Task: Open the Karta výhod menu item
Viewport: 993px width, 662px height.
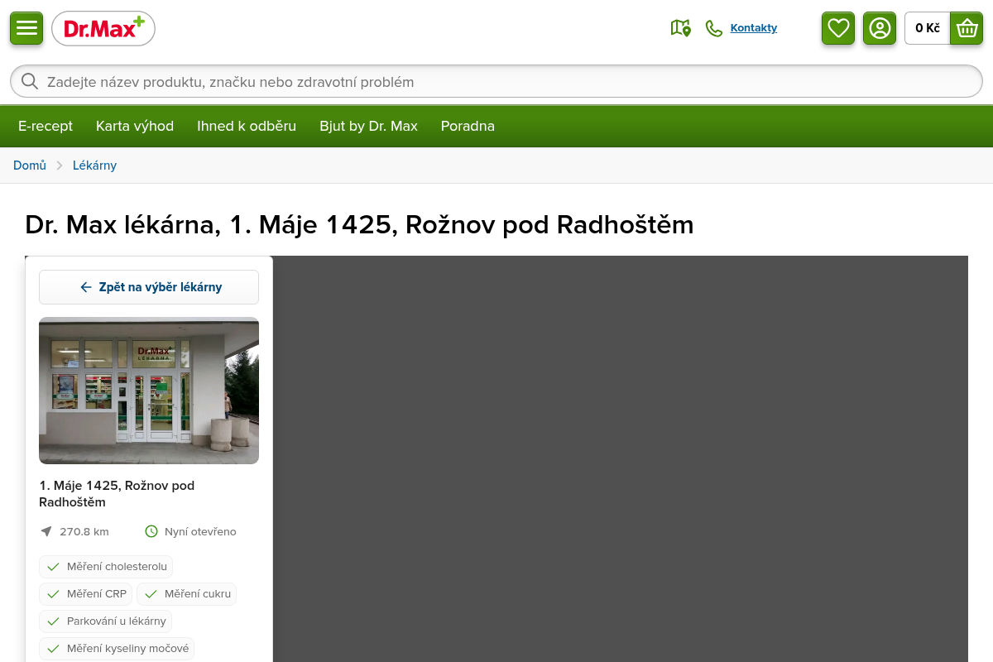Action: click(x=135, y=126)
